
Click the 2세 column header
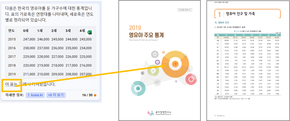coord(54,31)
